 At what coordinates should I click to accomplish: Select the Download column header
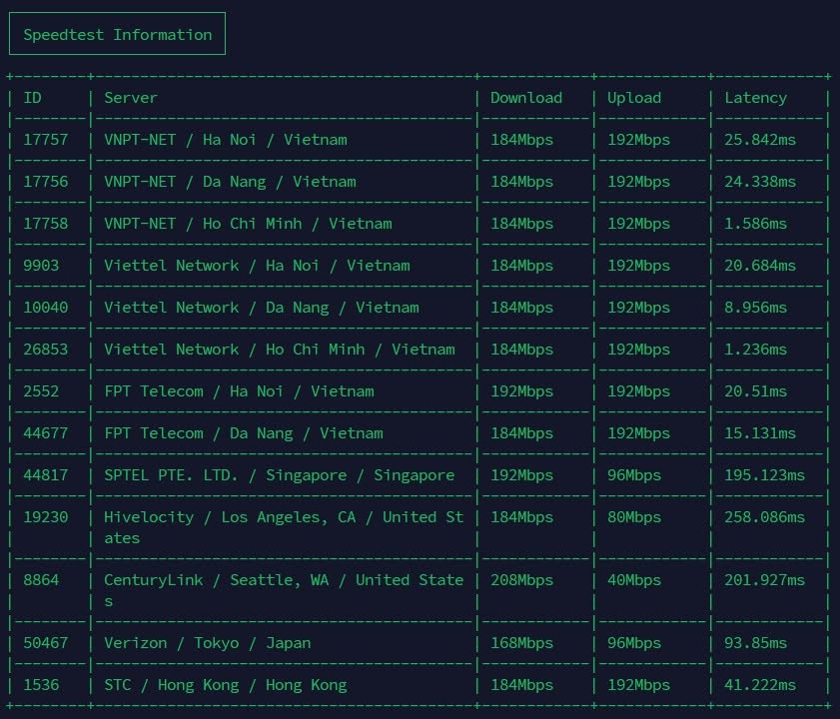click(x=526, y=98)
